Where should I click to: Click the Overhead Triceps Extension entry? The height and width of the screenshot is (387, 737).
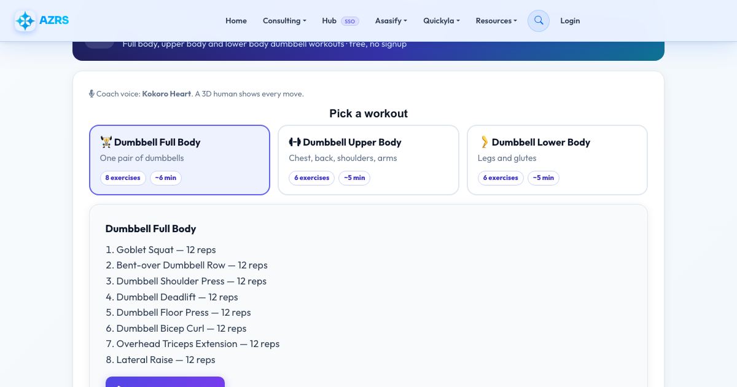(x=198, y=344)
